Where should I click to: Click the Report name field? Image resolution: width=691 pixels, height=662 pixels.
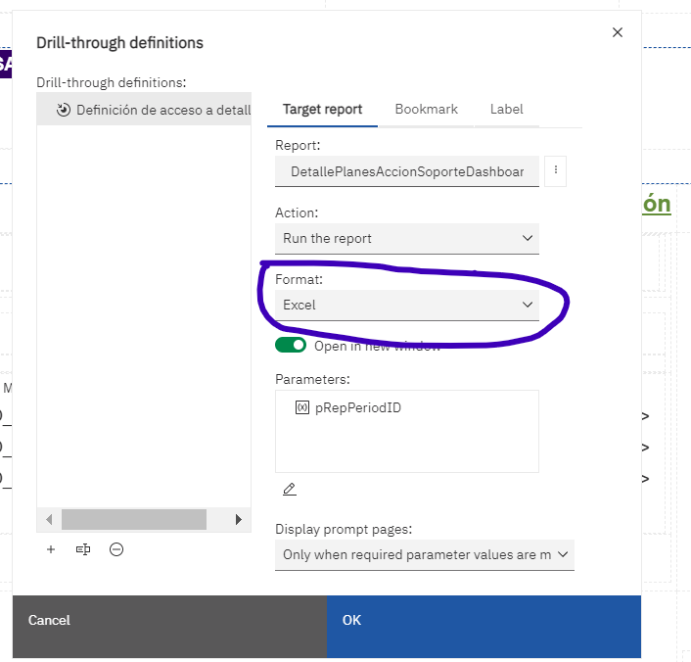[x=407, y=171]
